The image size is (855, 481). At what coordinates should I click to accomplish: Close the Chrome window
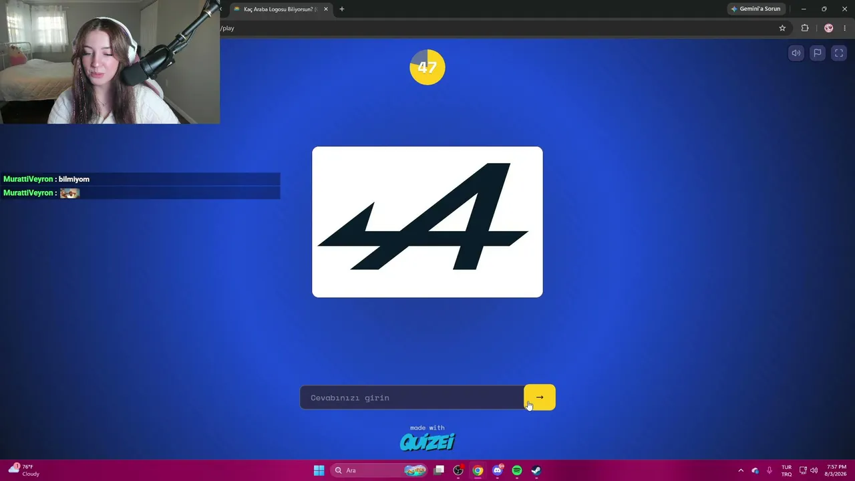(844, 9)
